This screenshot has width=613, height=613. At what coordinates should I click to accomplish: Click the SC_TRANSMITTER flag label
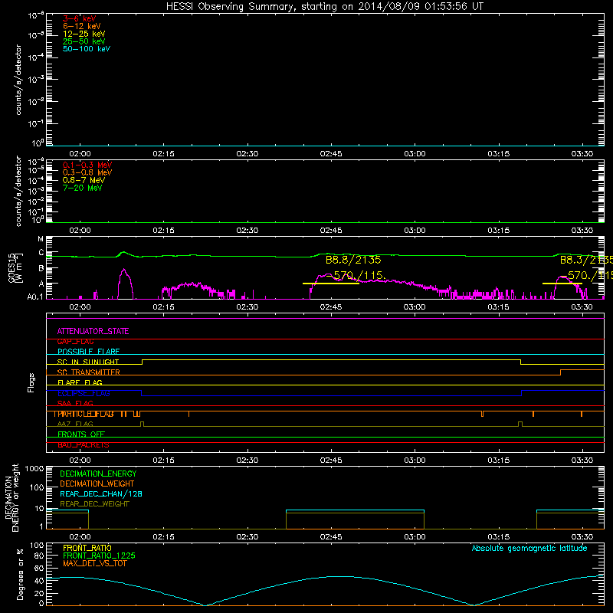(x=88, y=372)
